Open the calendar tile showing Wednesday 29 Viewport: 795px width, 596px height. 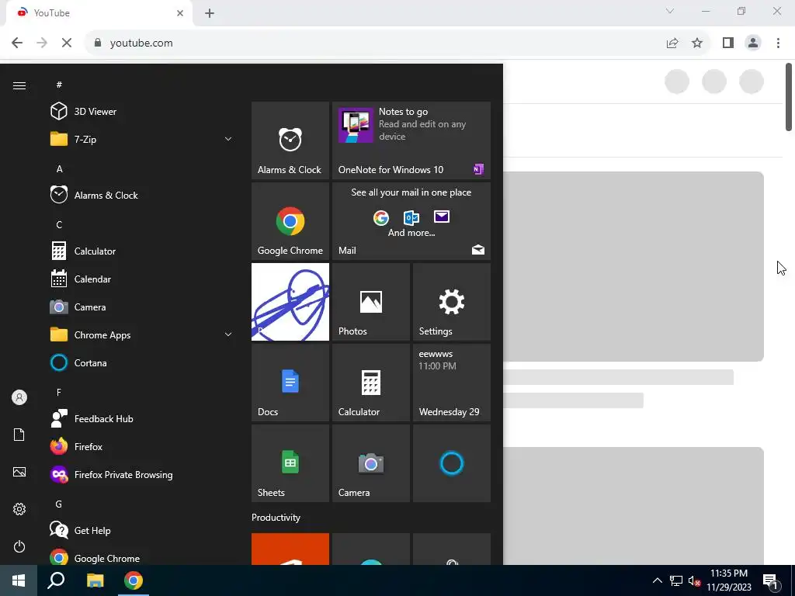[x=452, y=382]
